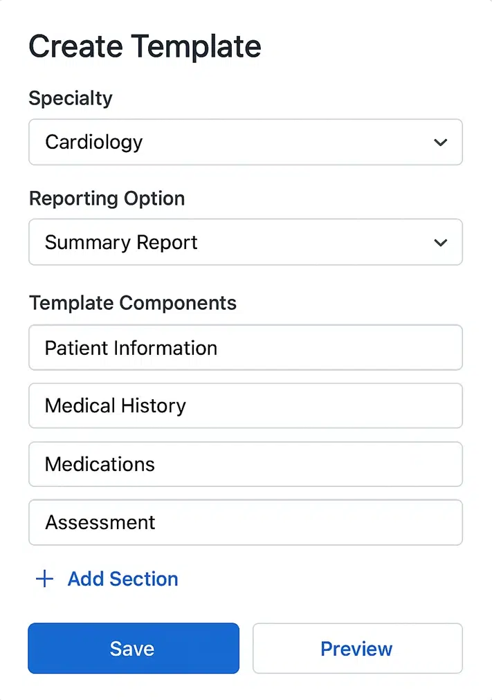Viewport: 492px width, 700px height.
Task: Open the Specialty dropdown showing Cardiology
Action: coord(245,142)
